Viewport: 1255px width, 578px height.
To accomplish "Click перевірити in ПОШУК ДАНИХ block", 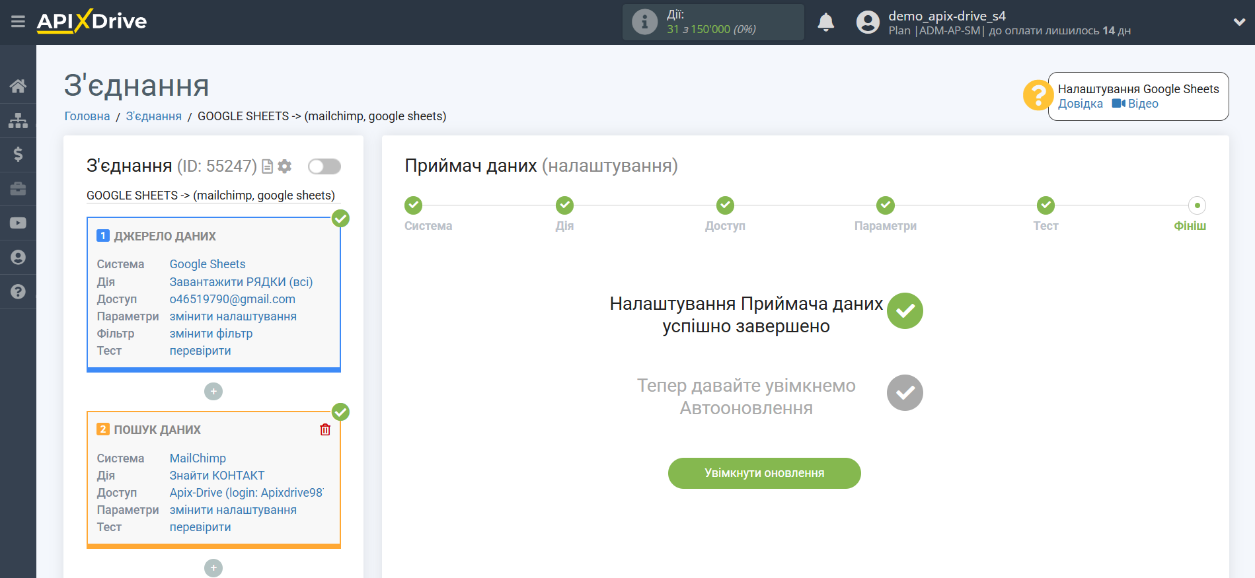I will (x=200, y=527).
